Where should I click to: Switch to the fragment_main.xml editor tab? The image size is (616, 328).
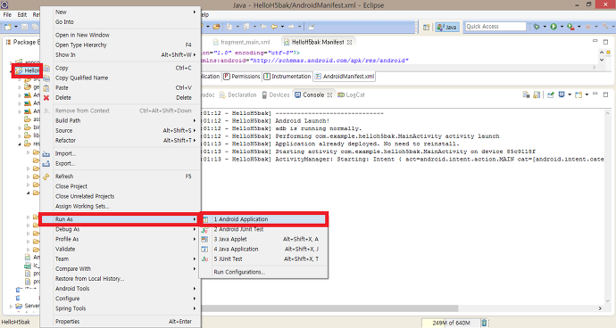pyautogui.click(x=241, y=42)
